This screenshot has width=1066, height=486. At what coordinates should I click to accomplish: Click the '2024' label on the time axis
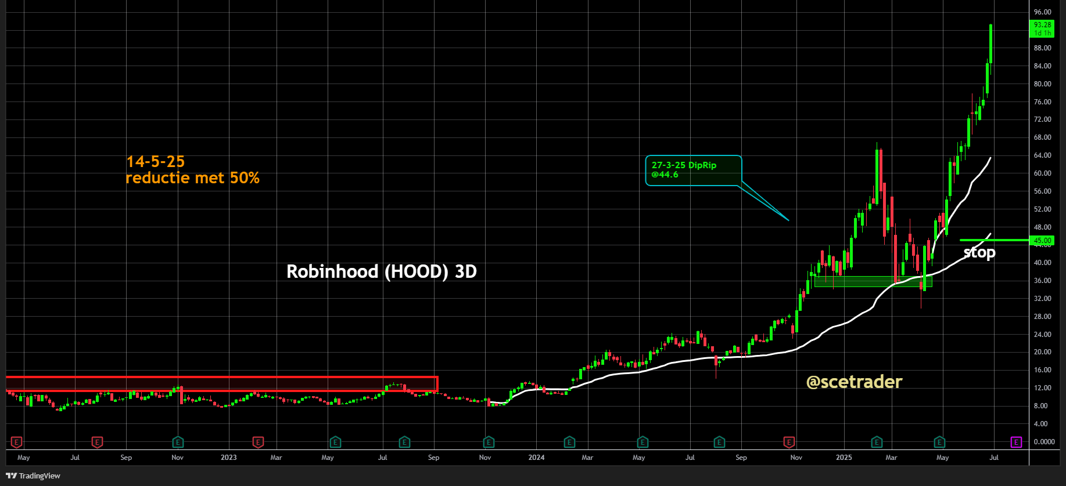point(536,458)
